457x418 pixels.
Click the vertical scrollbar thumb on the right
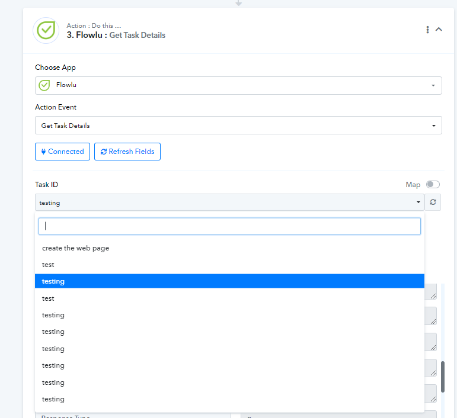tap(442, 377)
